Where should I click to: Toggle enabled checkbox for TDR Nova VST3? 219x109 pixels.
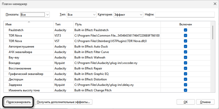[186, 36]
